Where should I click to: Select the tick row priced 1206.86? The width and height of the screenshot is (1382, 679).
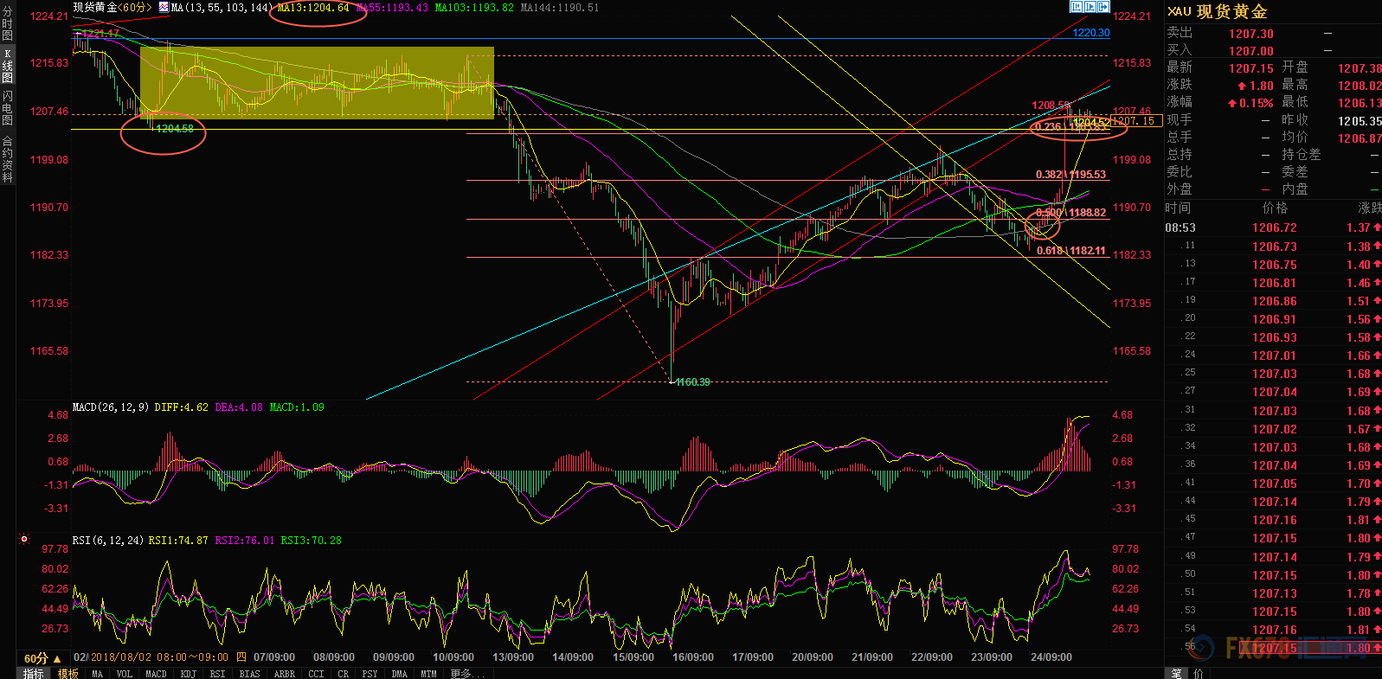click(1273, 301)
